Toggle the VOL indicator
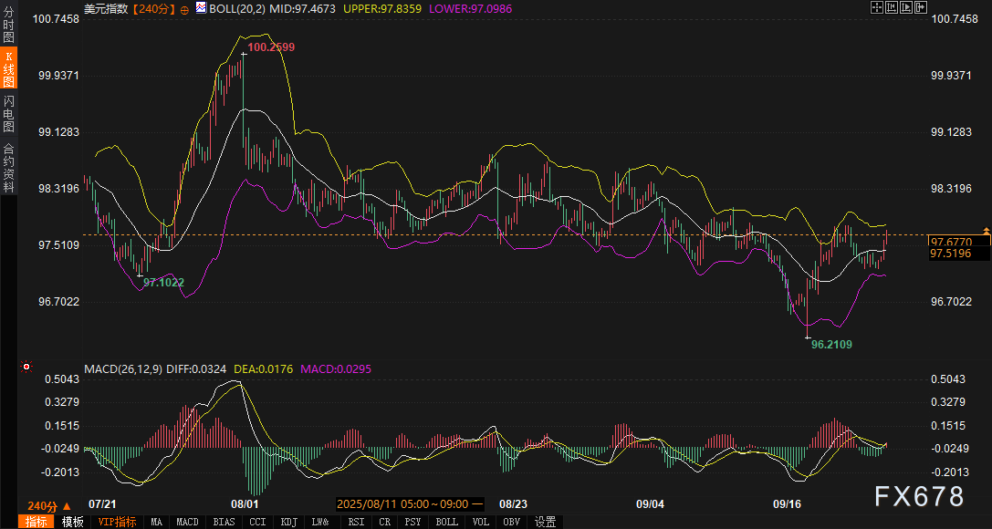The height and width of the screenshot is (529, 992). [483, 522]
